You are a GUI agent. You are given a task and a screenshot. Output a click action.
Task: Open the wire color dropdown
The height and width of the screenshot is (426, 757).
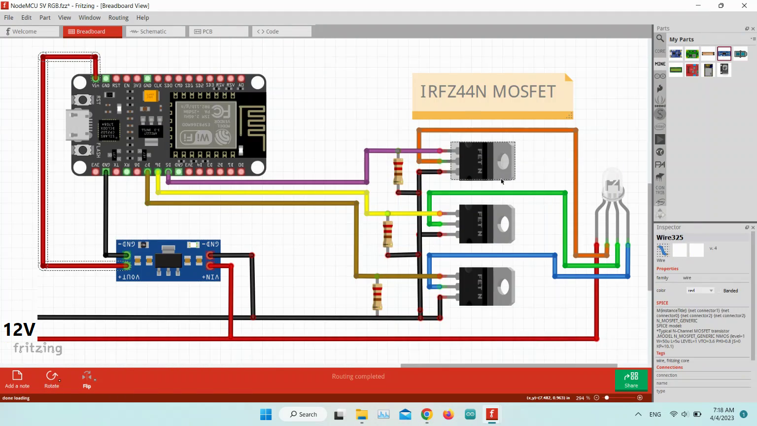[700, 290]
